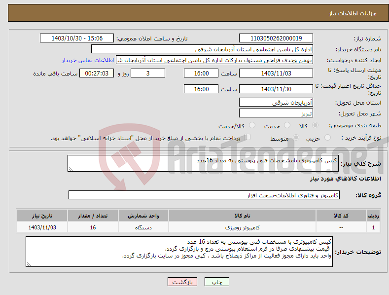
Task: Select the متوسط purchase type radio
Action: [296, 138]
